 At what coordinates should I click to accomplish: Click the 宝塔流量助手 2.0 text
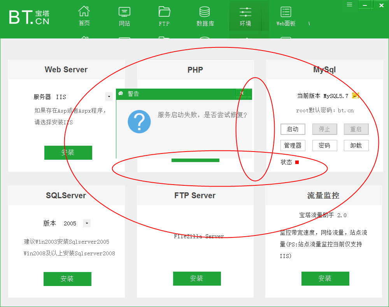[323, 215]
